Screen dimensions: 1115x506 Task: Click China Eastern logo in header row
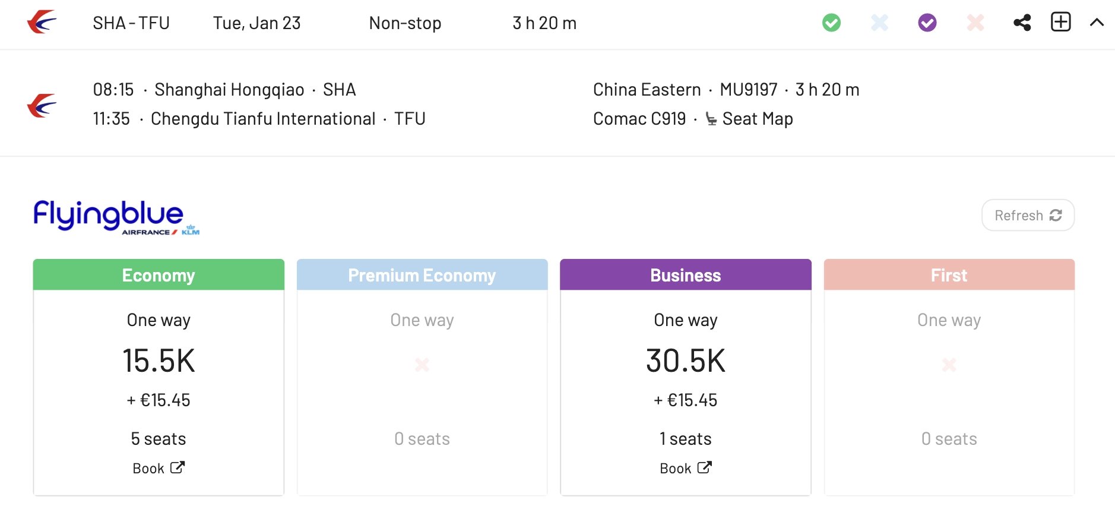(42, 23)
